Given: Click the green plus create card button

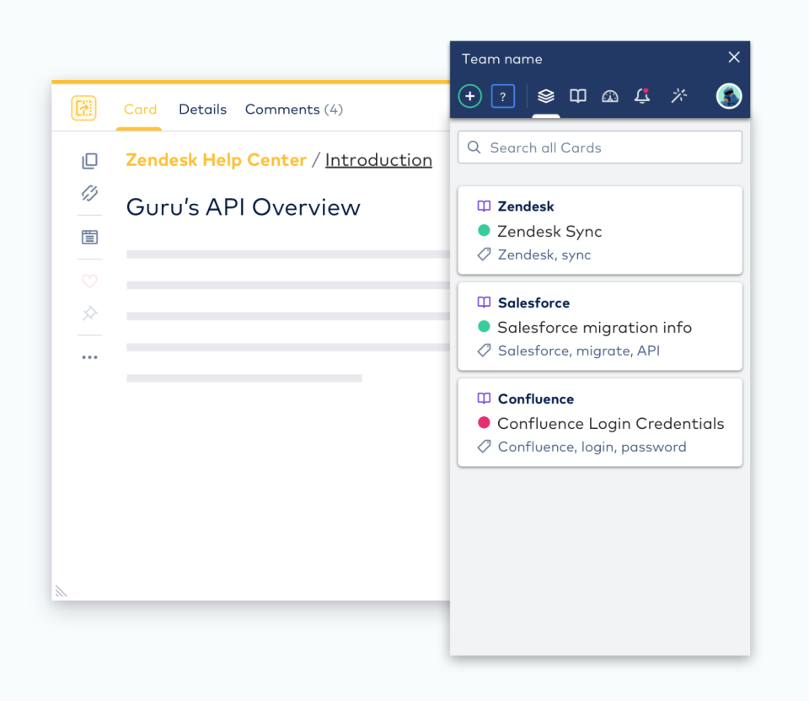Looking at the screenshot, I should click(469, 96).
